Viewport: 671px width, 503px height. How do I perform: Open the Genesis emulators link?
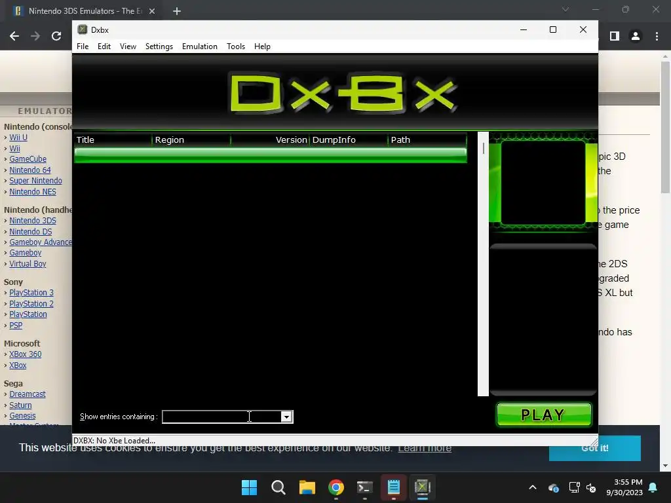(x=22, y=416)
